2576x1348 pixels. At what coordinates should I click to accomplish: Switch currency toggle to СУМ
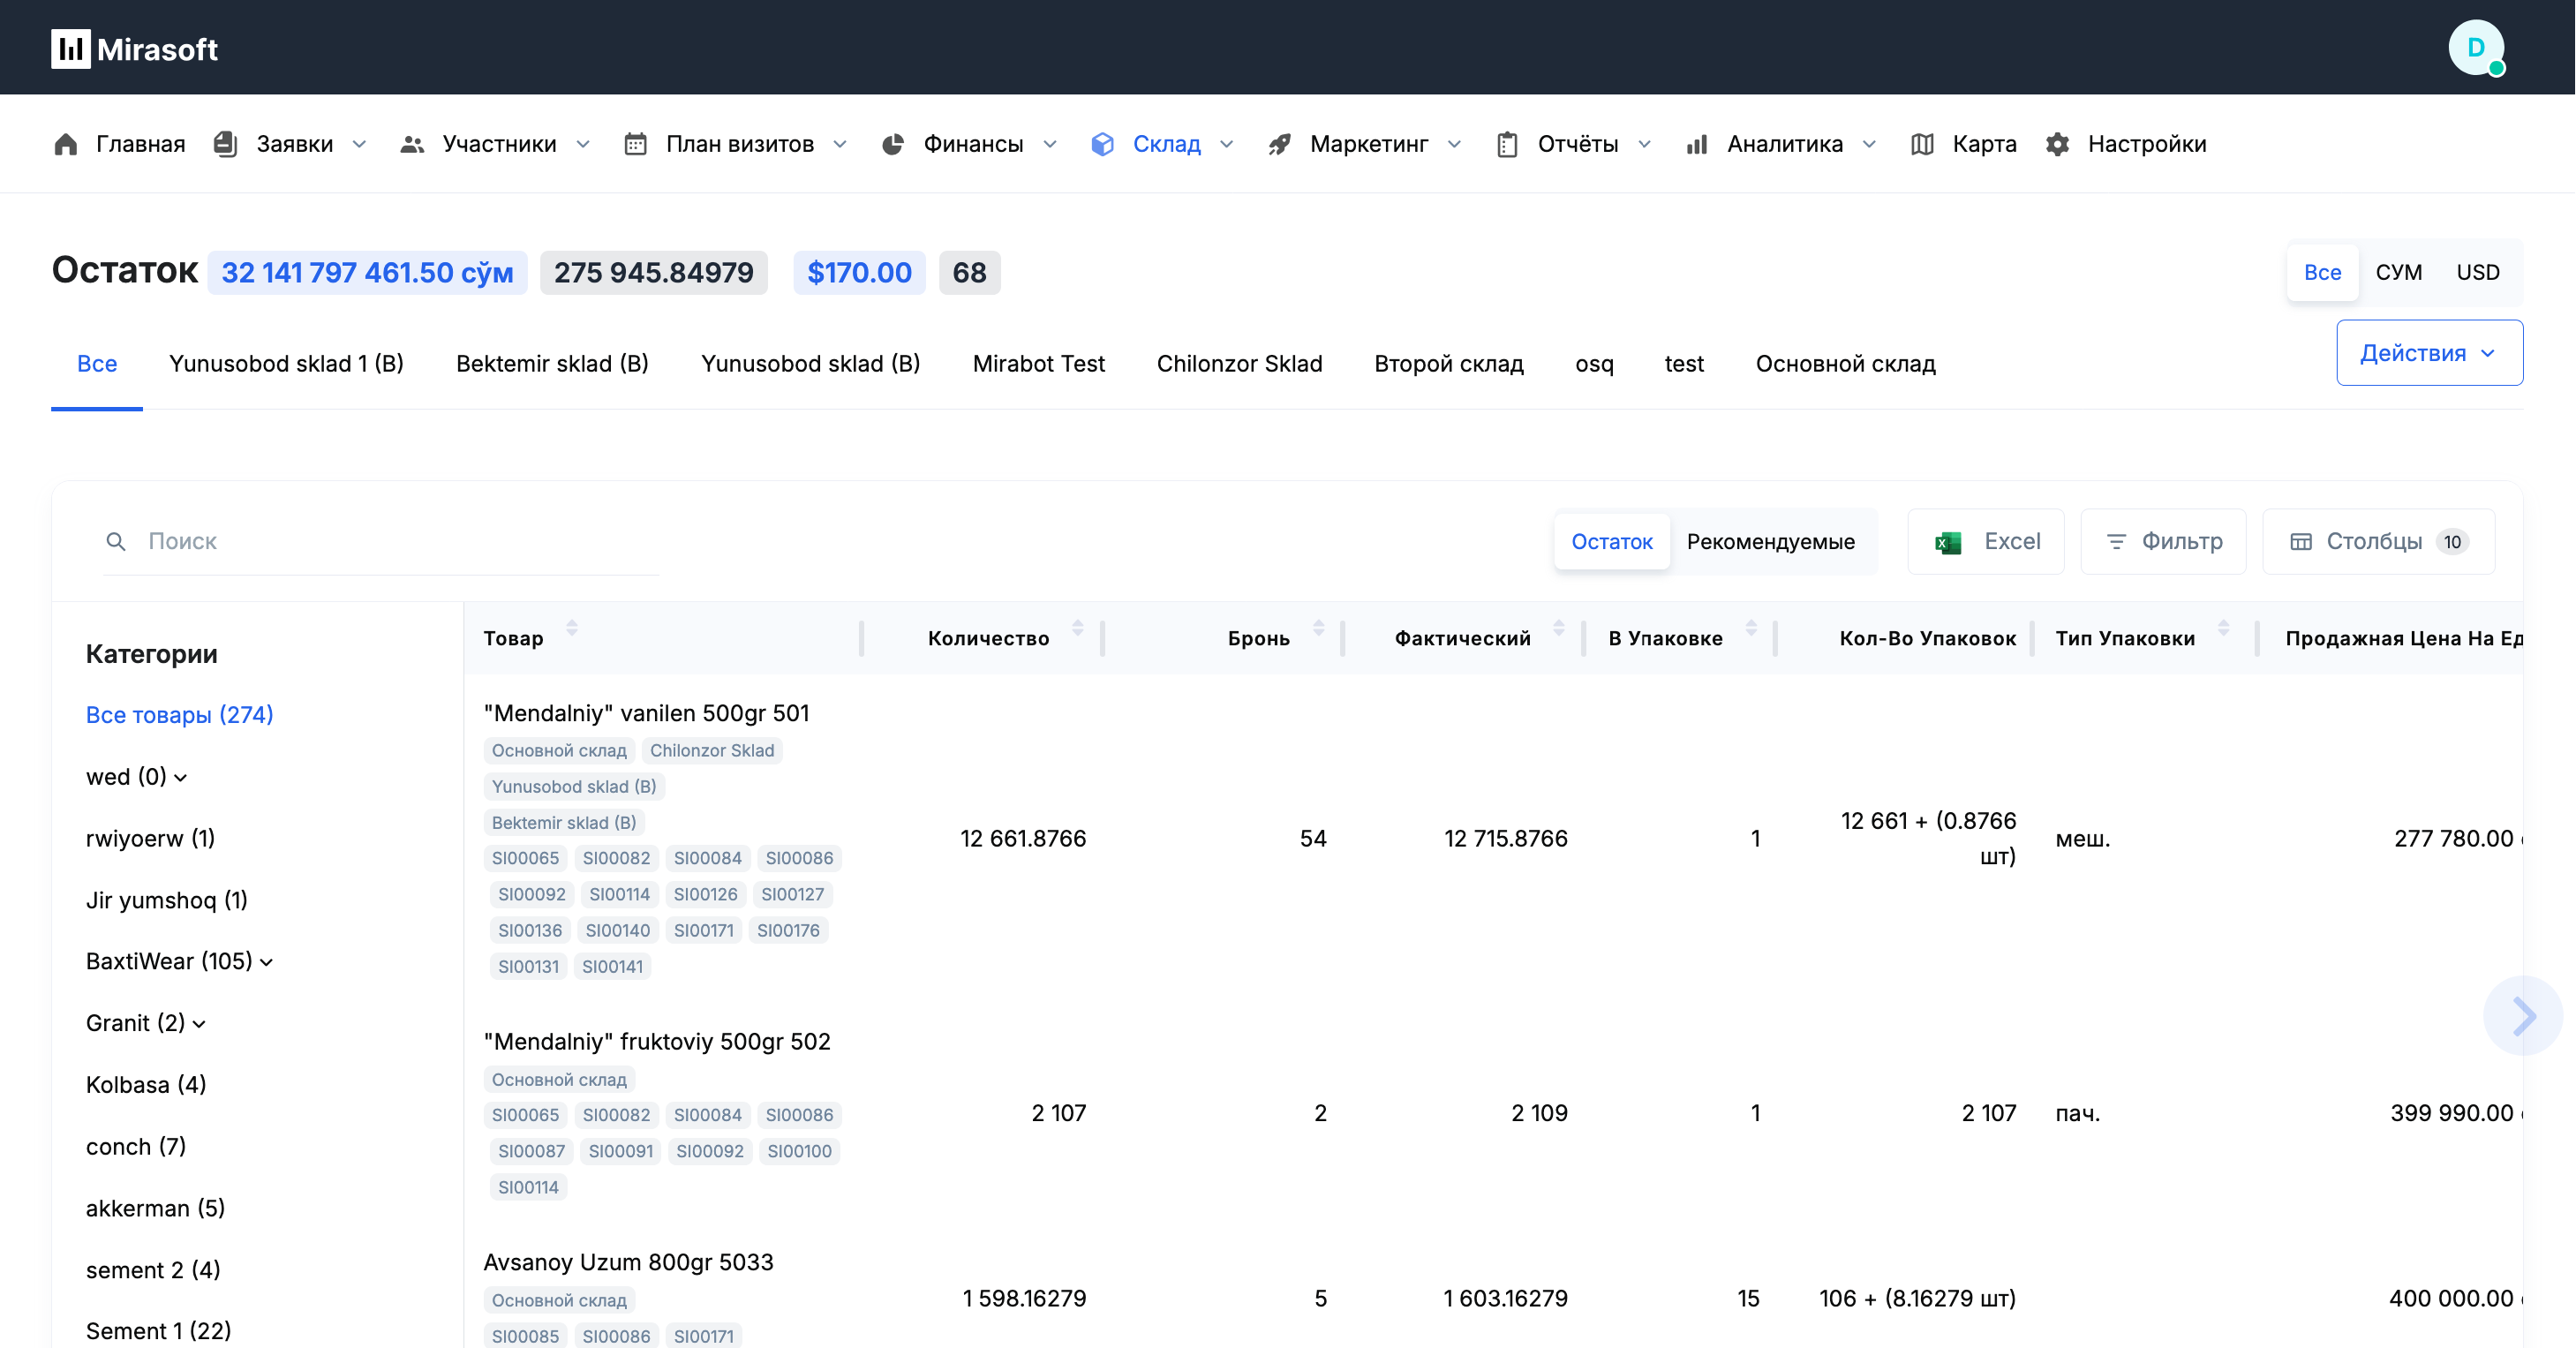coord(2398,272)
